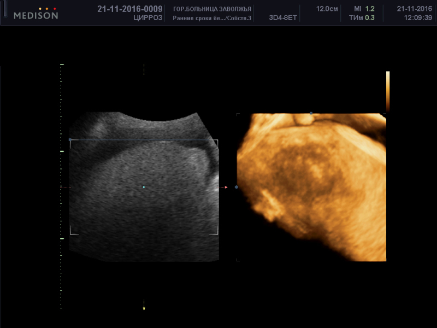Click the grayscale 2D ultrasound image
Viewport: 437px width, 328px height.
(144, 186)
